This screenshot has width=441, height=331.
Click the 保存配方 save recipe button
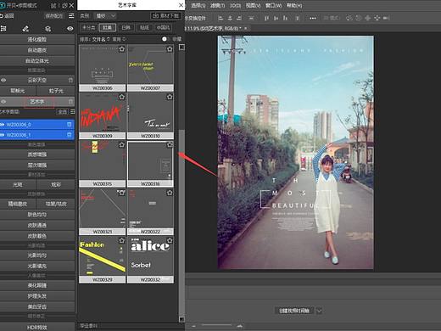(54, 16)
